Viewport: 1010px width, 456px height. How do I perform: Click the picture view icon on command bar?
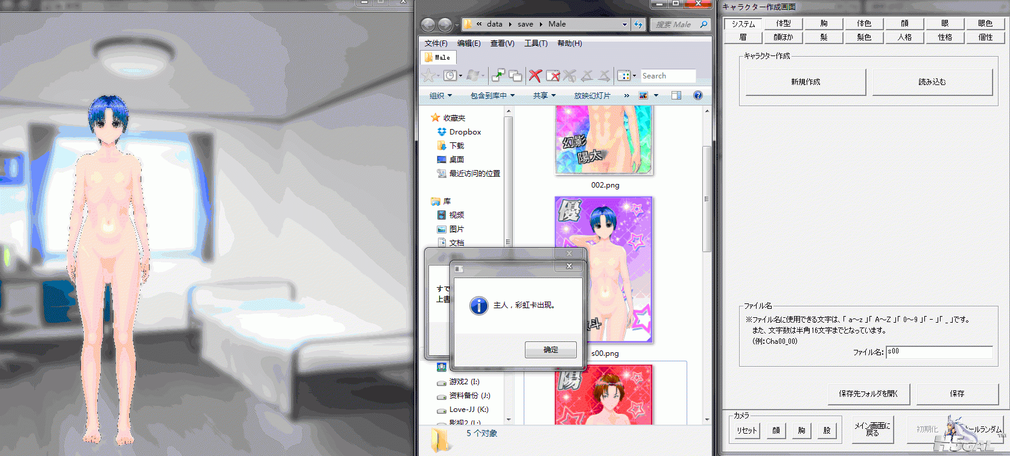(643, 95)
